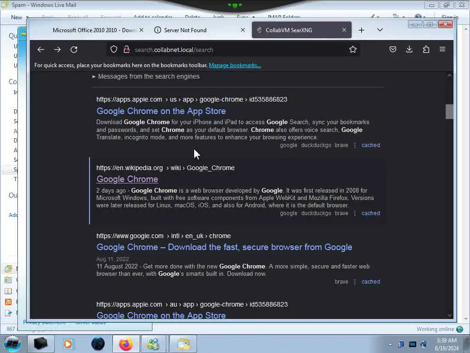Close the CollabVM SearXNG tab
The width and height of the screenshot is (470, 353).
(x=344, y=30)
